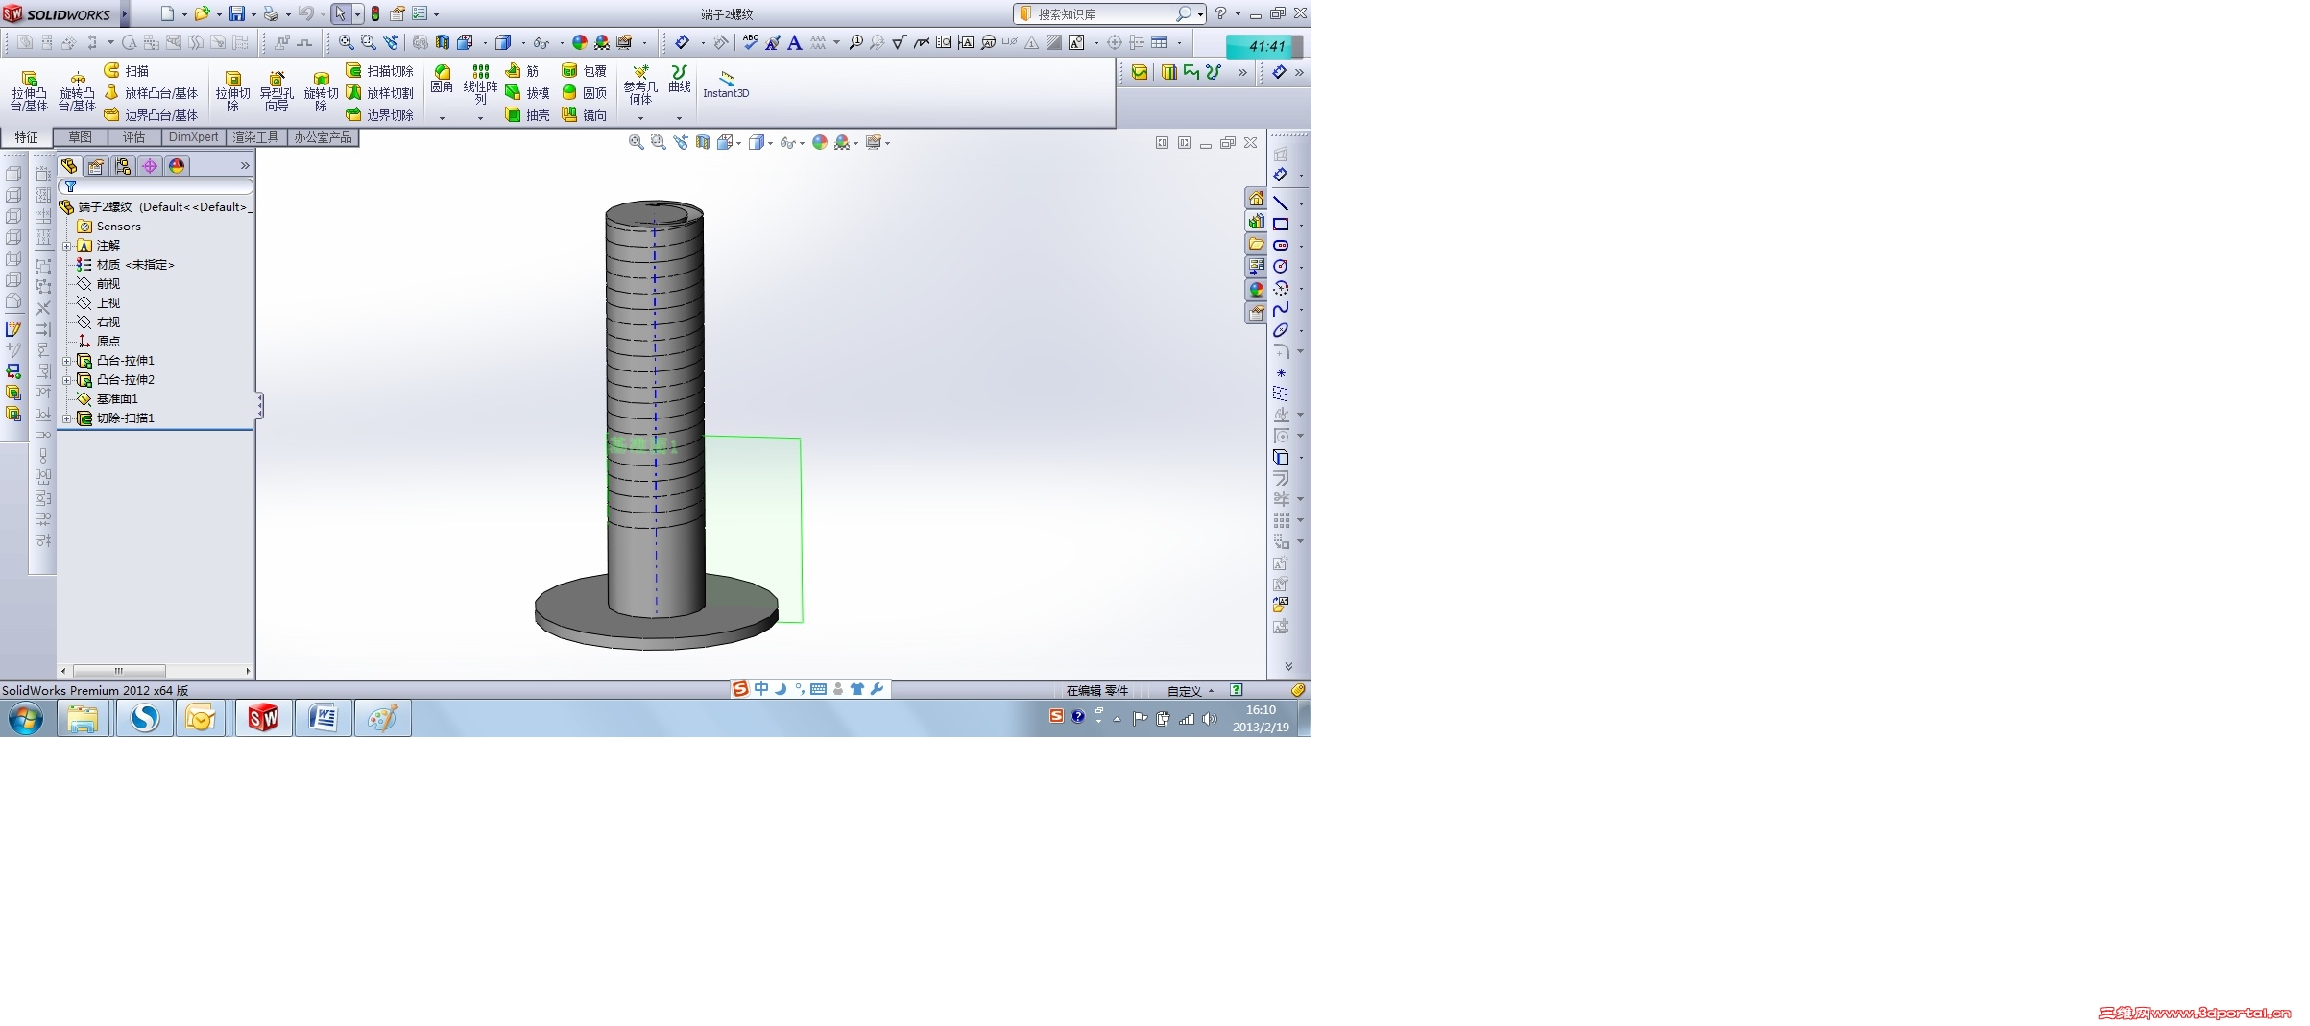This screenshot has width=2310, height=1026.
Task: Choose the 圆顶 dome tool
Action: (x=584, y=93)
